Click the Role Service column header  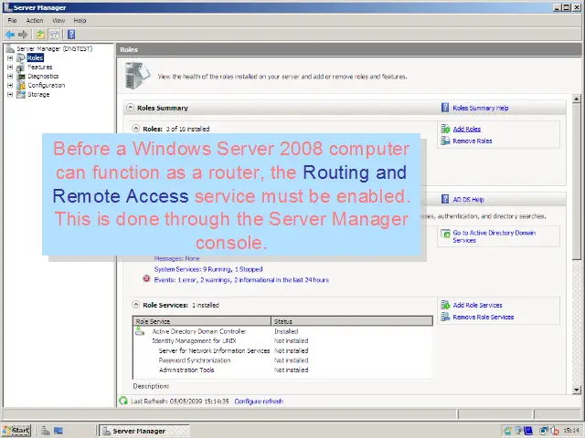(202, 321)
